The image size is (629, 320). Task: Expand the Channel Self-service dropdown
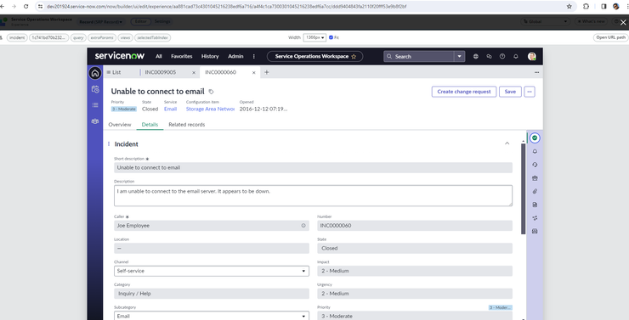[x=212, y=271]
